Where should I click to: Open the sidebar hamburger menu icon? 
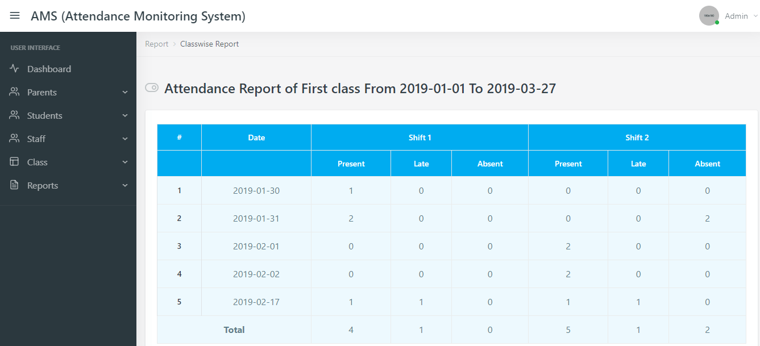15,15
